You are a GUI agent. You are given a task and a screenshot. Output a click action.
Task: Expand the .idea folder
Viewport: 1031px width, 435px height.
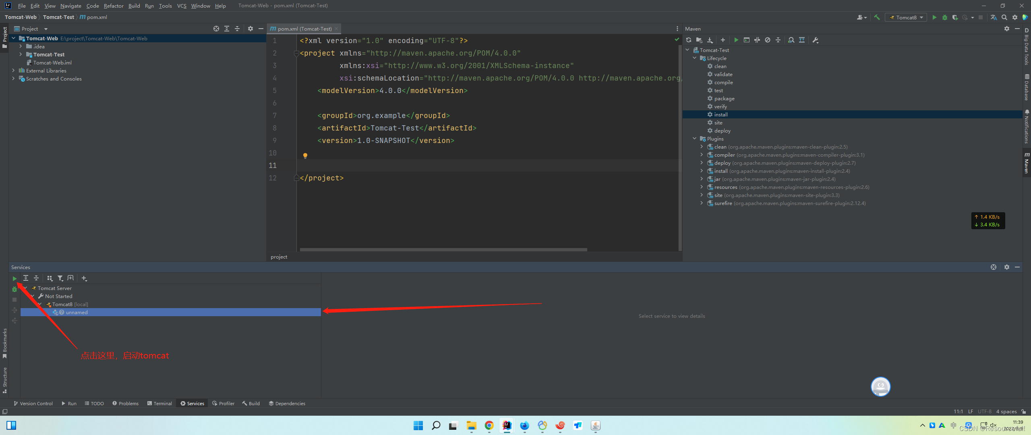tap(21, 46)
